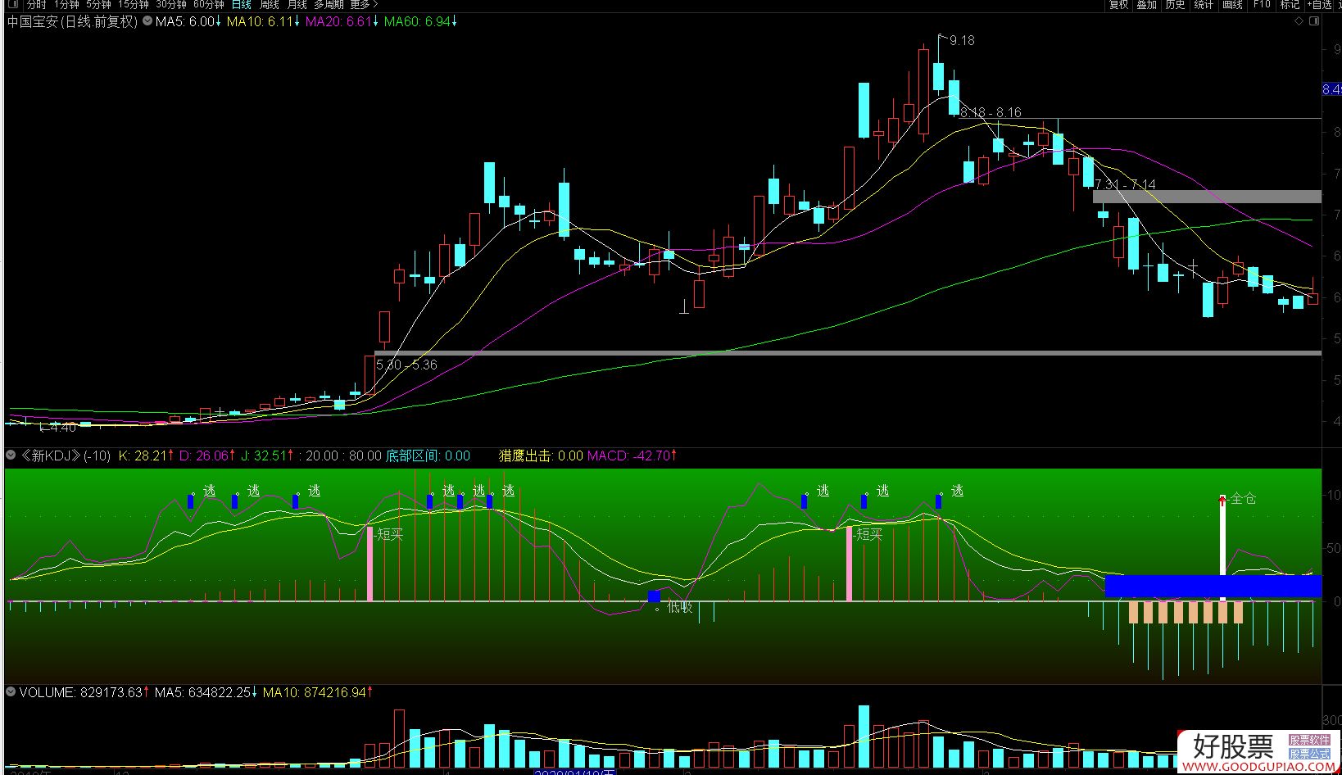The height and width of the screenshot is (775, 1342).
Task: Click the MA20: 6.61 value
Action: (x=342, y=21)
